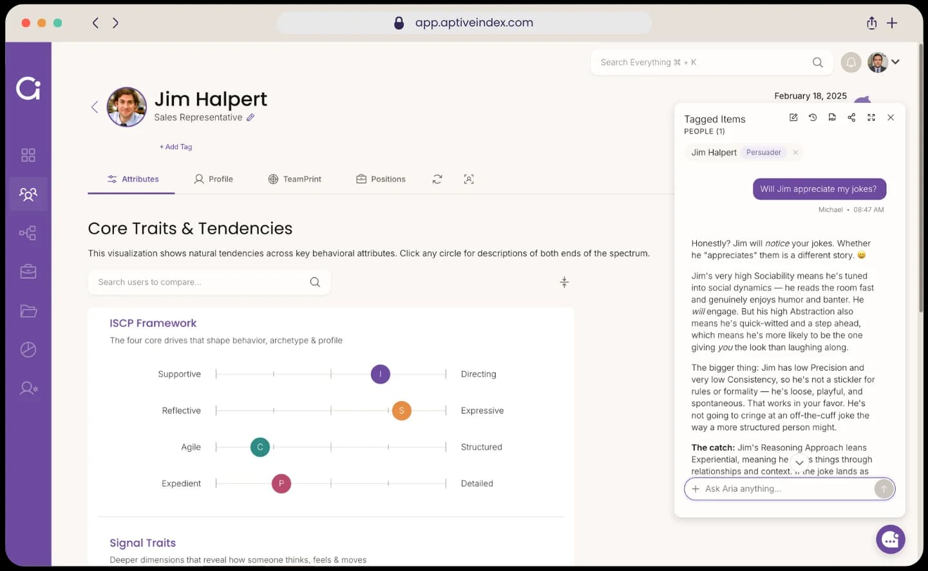This screenshot has height=571, width=928.
Task: Open the folder icon in the sidebar
Action: click(28, 311)
